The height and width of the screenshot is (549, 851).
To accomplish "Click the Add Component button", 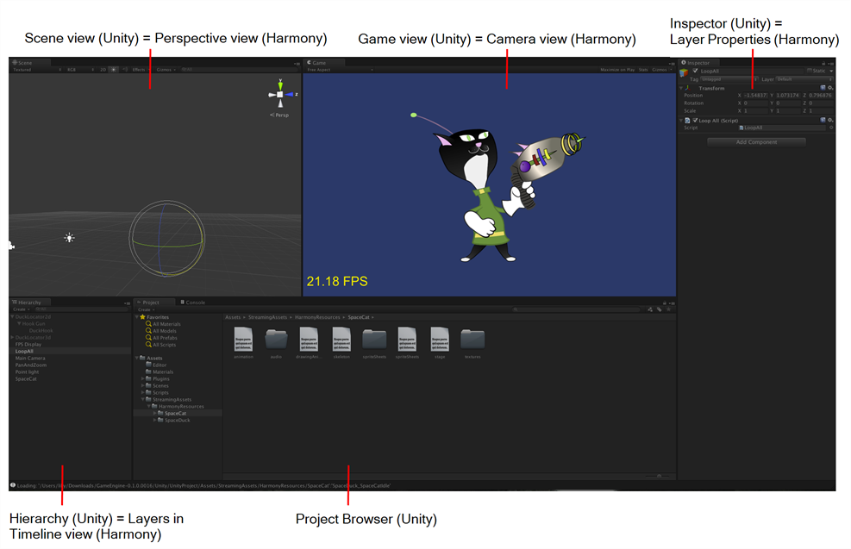I will (756, 142).
